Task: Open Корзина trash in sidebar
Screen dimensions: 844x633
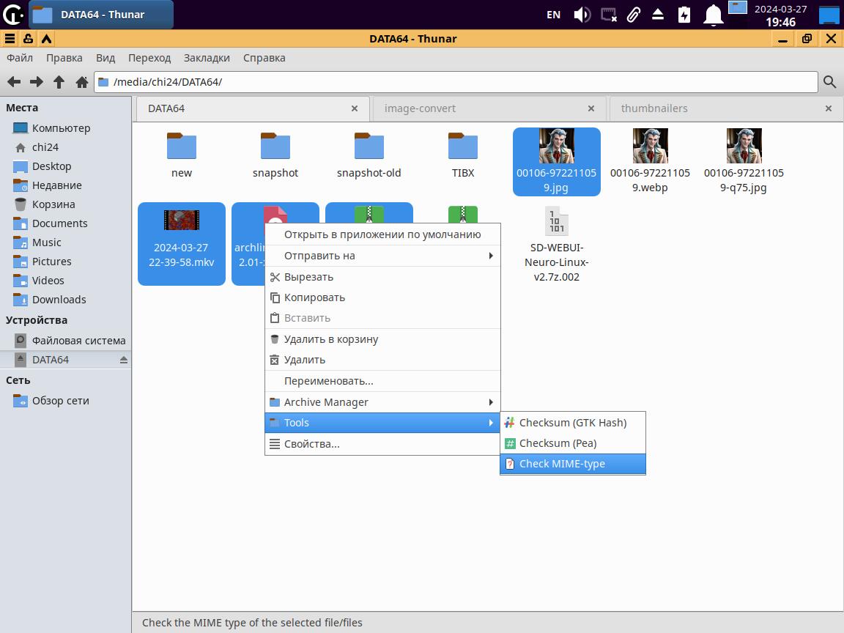Action: [66, 204]
